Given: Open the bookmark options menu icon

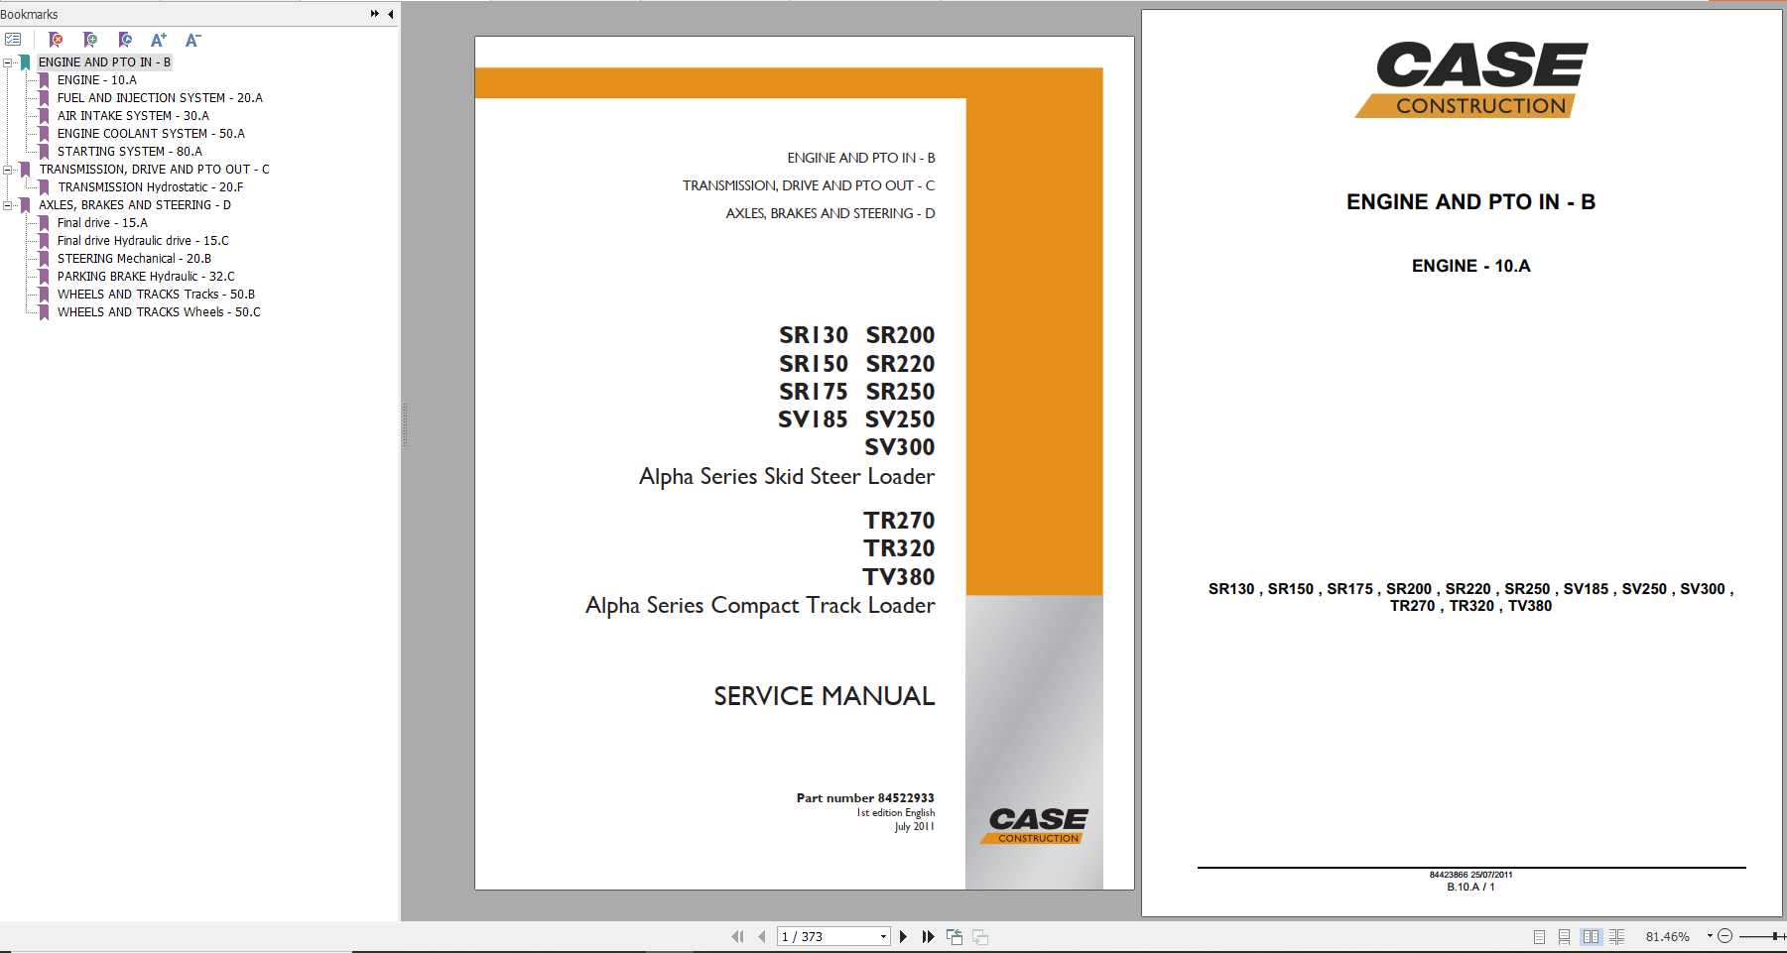Looking at the screenshot, I should tap(13, 40).
